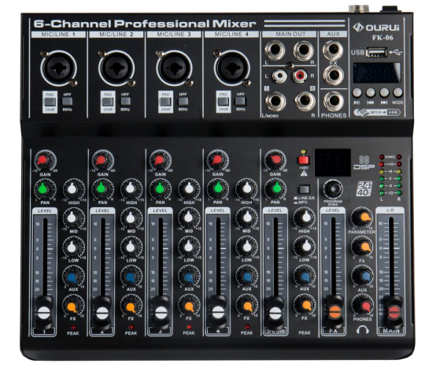Click the LOW EQ knob on channel 1
This screenshot has width=447, height=368.
pyautogui.click(x=73, y=247)
